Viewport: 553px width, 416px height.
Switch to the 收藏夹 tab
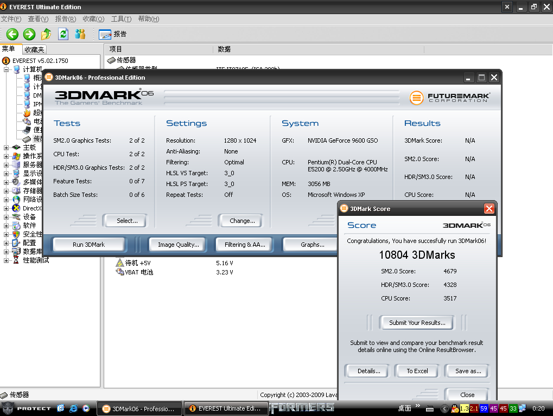pyautogui.click(x=34, y=50)
